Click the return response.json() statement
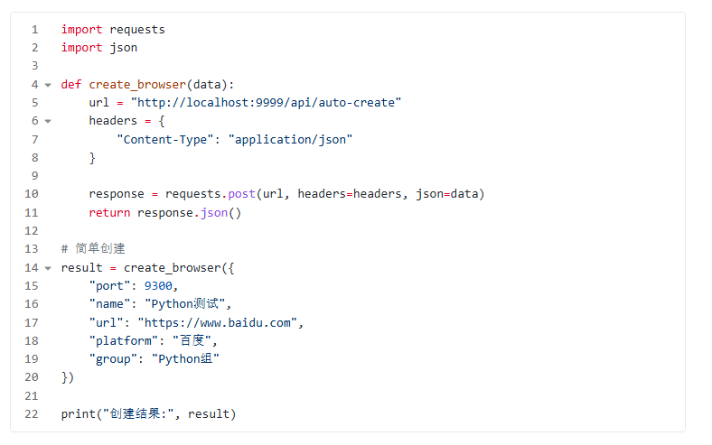This screenshot has width=712, height=445. tap(165, 213)
